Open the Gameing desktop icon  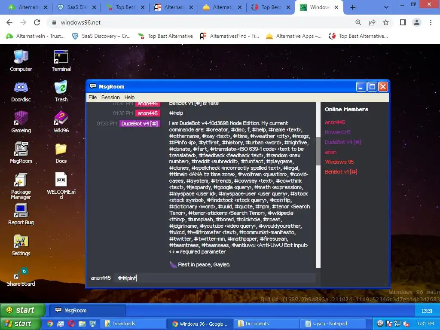tap(21, 122)
